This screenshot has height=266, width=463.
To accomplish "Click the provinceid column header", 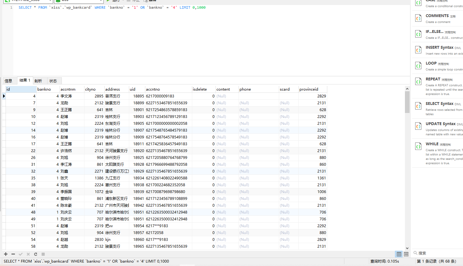I will (x=313, y=89).
